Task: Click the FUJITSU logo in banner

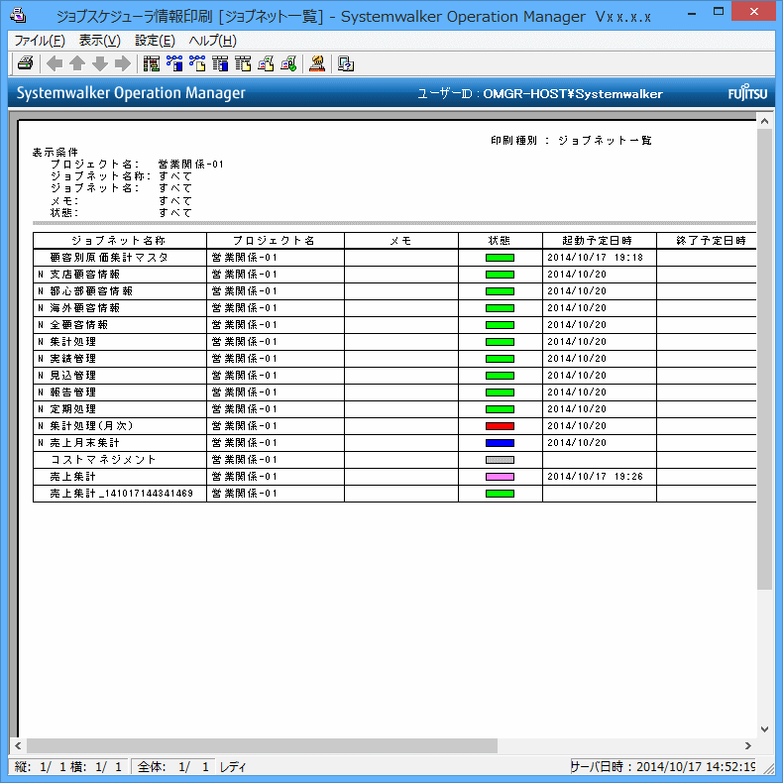Action: [747, 93]
